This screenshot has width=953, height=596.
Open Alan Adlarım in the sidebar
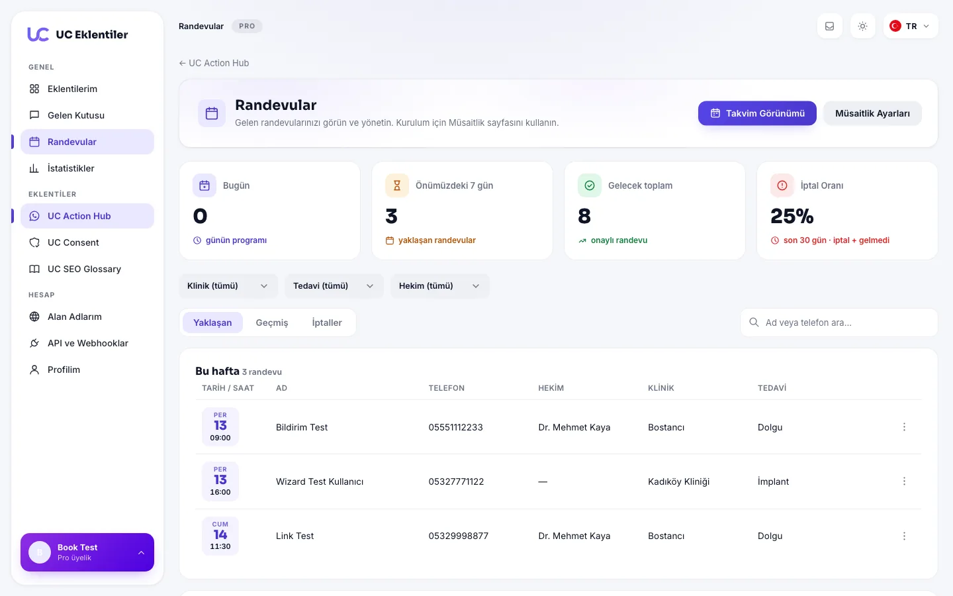(87, 317)
